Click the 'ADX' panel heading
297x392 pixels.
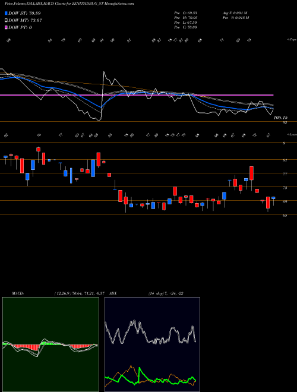113,293
